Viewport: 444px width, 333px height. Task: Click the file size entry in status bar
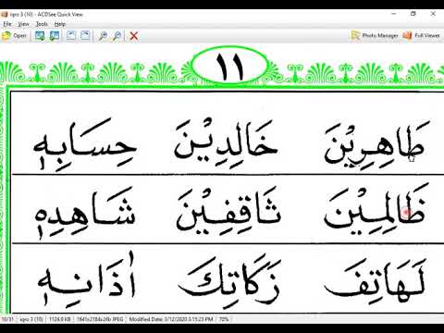coord(60,319)
